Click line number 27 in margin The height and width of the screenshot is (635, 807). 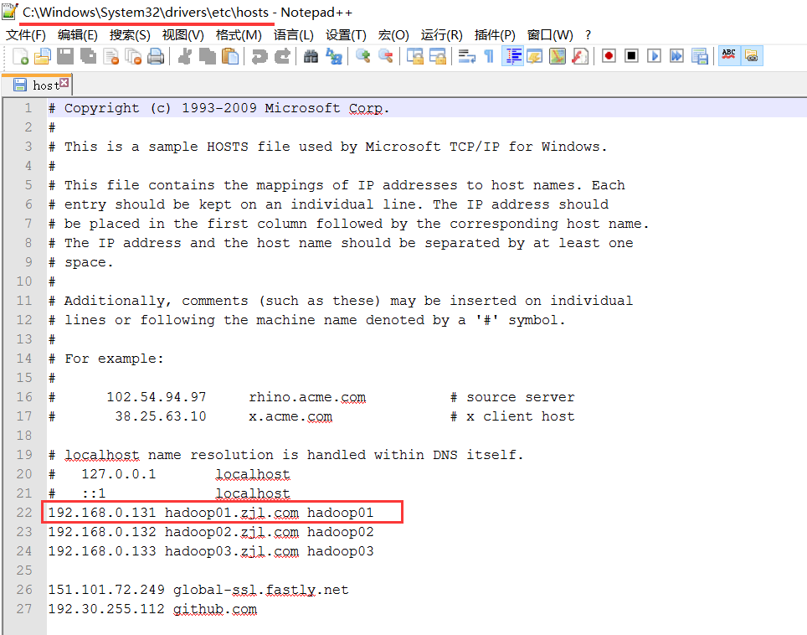[x=24, y=609]
